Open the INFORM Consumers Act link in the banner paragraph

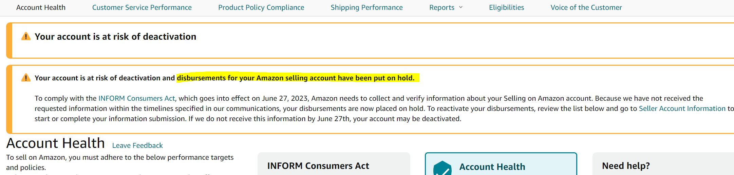coord(136,98)
